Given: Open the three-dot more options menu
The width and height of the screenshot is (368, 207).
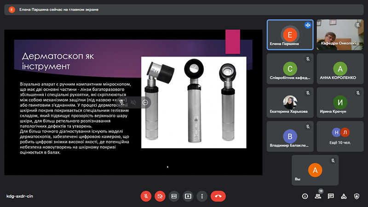Looking at the screenshot, I should (202, 196).
